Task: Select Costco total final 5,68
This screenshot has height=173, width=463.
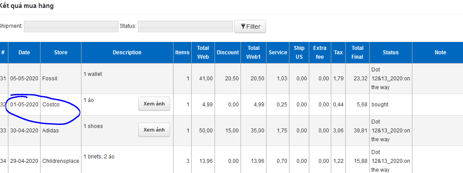Action: 362,105
